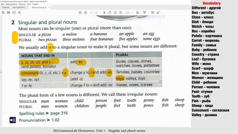The width and height of the screenshot is (238, 134).
Task: Click the small circle marker beside table
Action: click(160, 82)
